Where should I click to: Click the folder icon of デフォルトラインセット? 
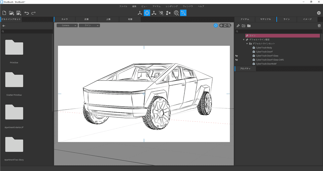click(250, 44)
